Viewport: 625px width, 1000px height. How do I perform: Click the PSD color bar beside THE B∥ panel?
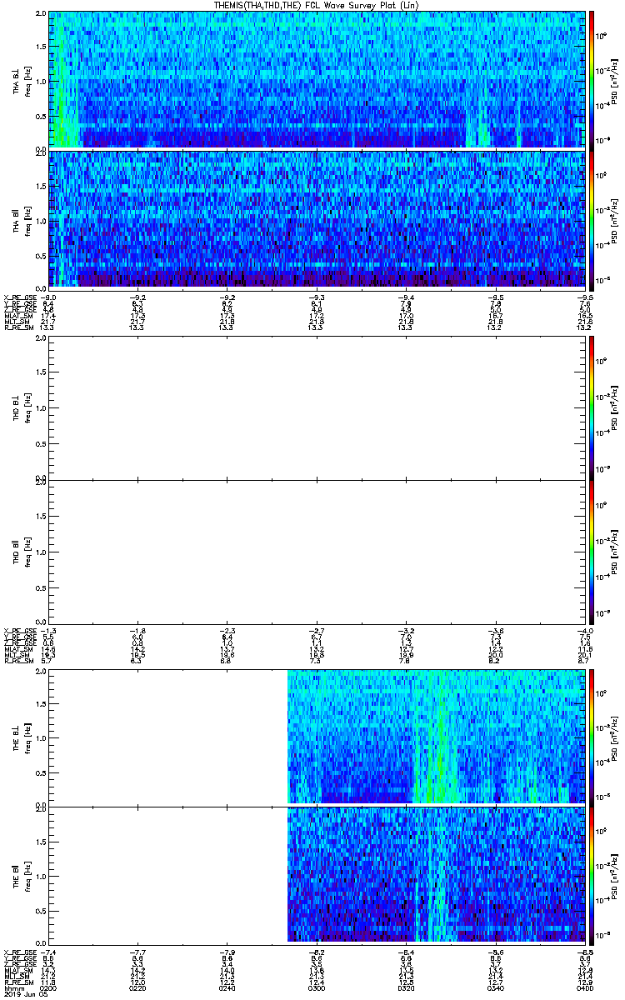tap(592, 876)
